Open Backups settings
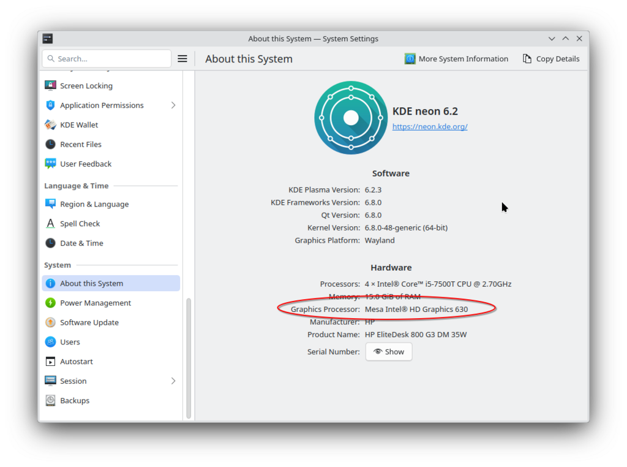The image size is (627, 467). pos(111,400)
